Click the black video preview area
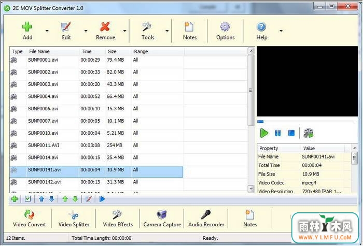Viewport: 363px width, 246px height. coord(307,81)
